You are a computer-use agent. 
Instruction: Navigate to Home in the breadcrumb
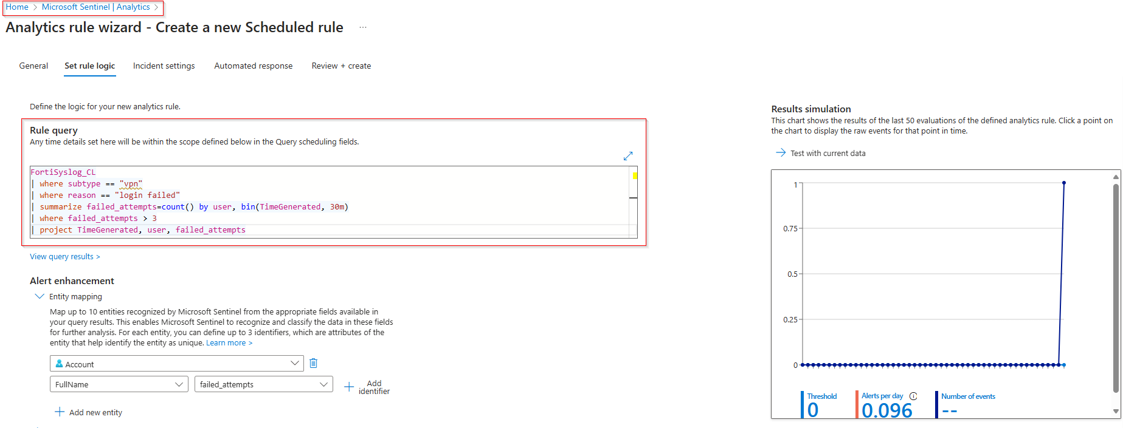[x=17, y=7]
